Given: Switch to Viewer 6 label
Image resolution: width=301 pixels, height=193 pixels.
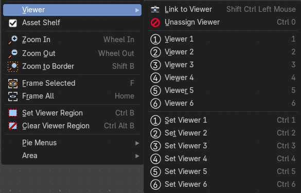Looking at the screenshot, I should point(179,103).
